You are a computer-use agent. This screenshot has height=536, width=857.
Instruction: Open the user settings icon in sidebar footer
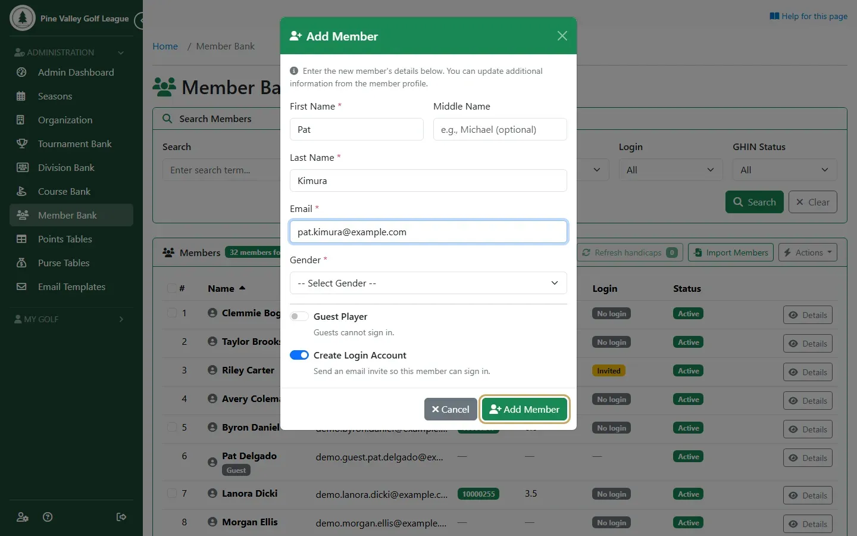pos(23,517)
